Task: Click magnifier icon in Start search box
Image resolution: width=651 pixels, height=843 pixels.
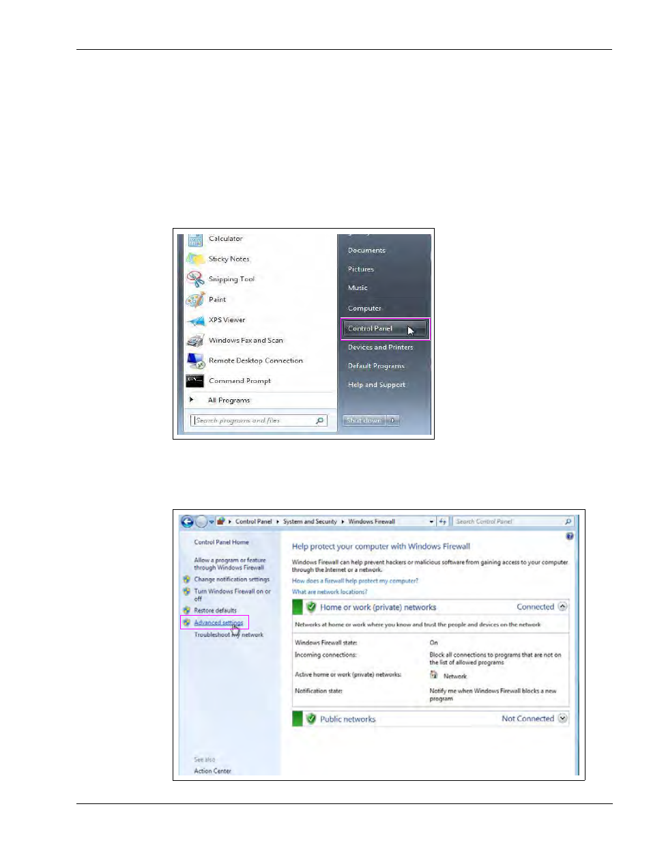Action: point(319,420)
